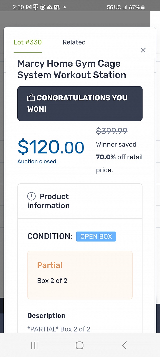160x357 pixels.
Task: Tap the T-Mobile notification icon
Action: (x=36, y=7)
